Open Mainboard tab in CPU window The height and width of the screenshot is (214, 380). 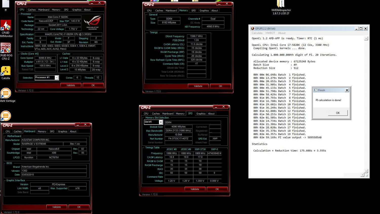[44, 10]
